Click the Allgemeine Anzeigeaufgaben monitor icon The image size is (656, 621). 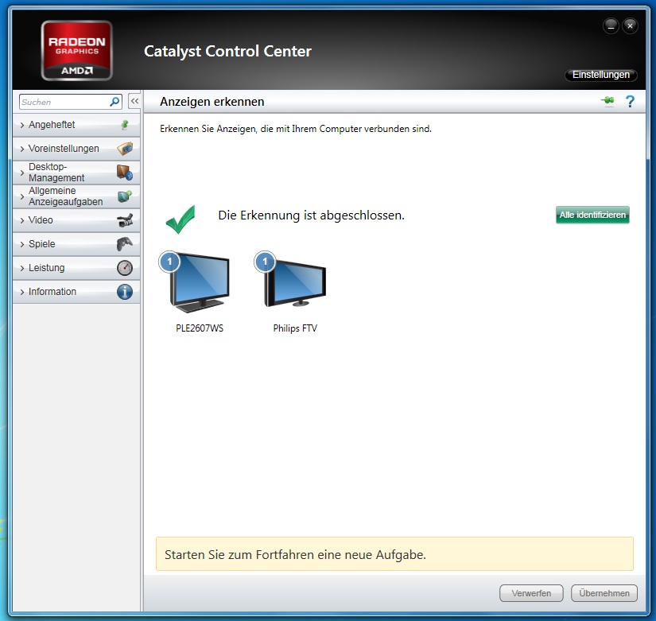pos(125,196)
